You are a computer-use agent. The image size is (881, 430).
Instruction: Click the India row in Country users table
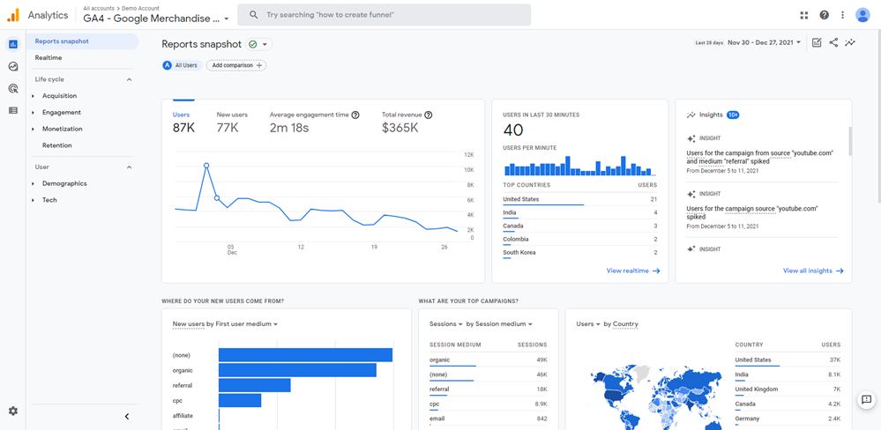pyautogui.click(x=788, y=374)
